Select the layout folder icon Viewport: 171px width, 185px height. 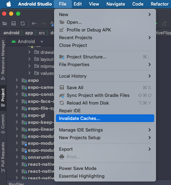37,59
